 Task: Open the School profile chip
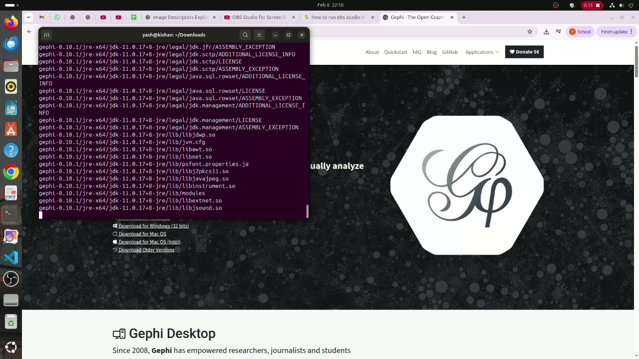580,32
